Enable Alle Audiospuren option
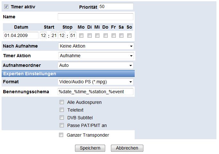This screenshot has width=219, height=154. coord(62,102)
